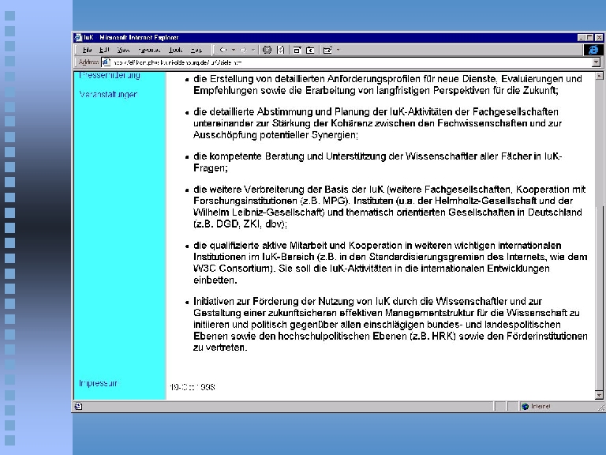Click the page icon inside the address bar
The image size is (606, 455).
107,62
